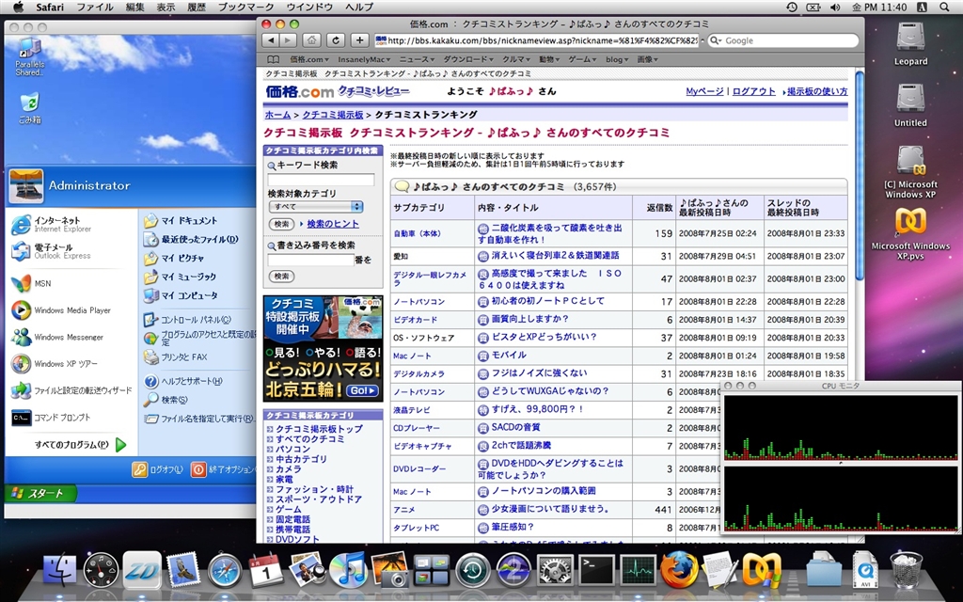The image size is (963, 602).
Task: Open the Leopard drive on desktop
Action: click(909, 44)
